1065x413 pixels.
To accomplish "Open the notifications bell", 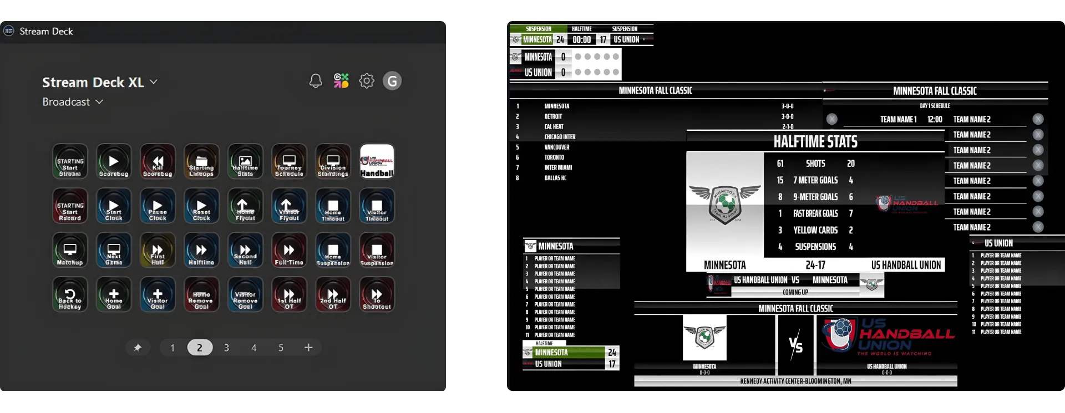I will 316,81.
